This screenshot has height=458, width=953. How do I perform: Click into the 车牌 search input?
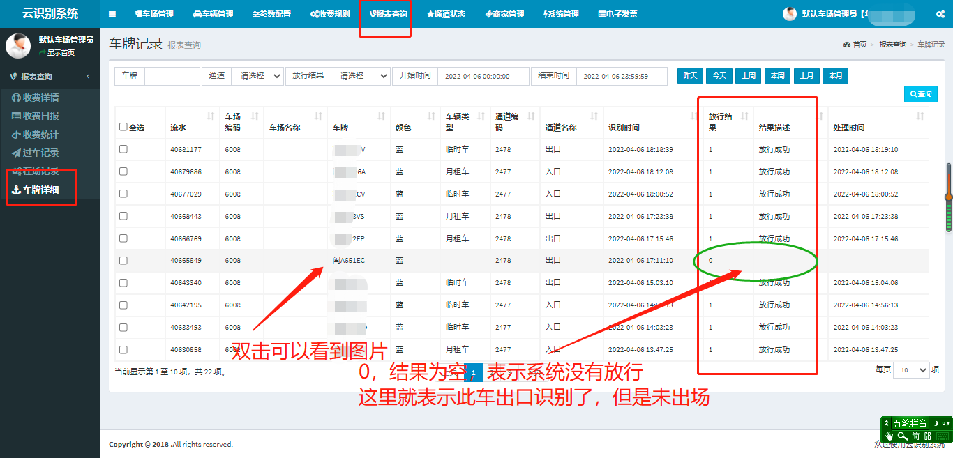[172, 76]
